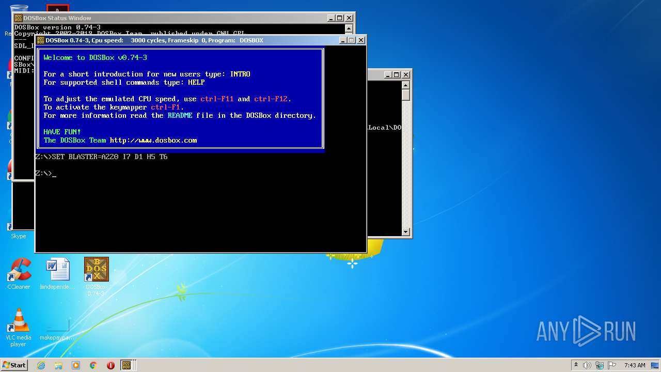Viewport: 661px width, 372px height.
Task: Click the ctrl-F11 text in DOSBox
Action: tap(217, 99)
